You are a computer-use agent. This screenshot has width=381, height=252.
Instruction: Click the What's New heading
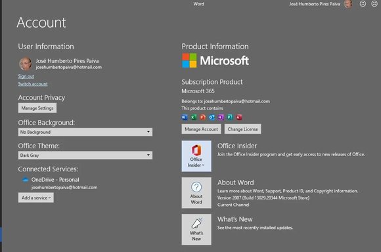click(235, 219)
